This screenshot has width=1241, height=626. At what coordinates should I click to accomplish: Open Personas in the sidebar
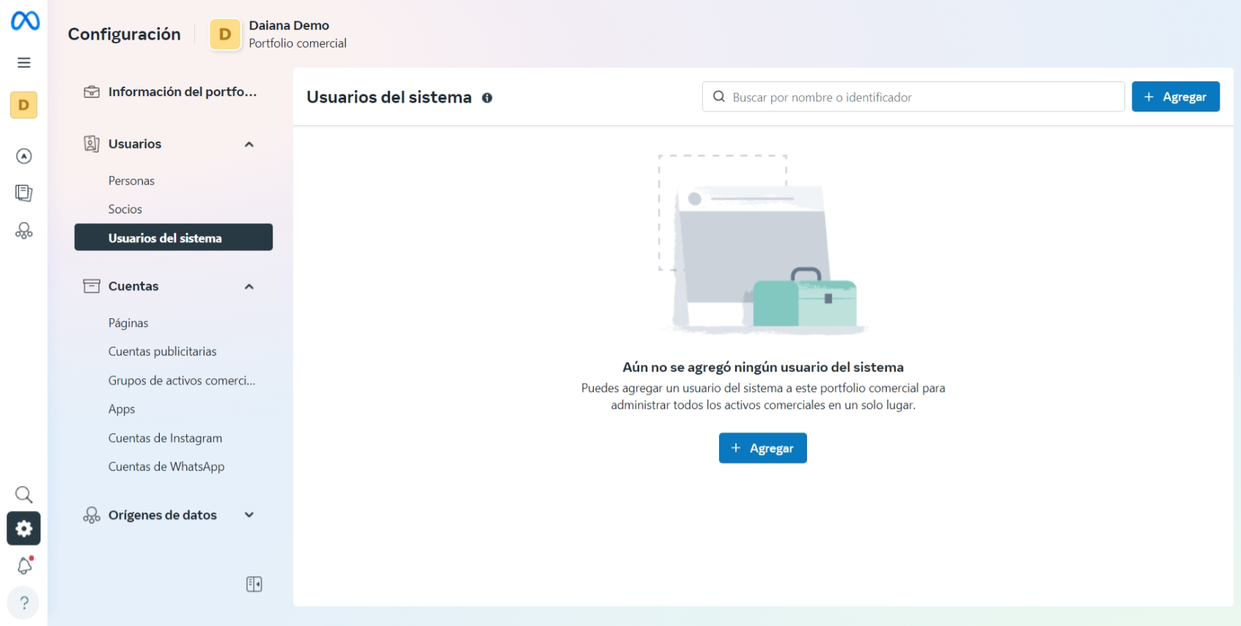[132, 181]
